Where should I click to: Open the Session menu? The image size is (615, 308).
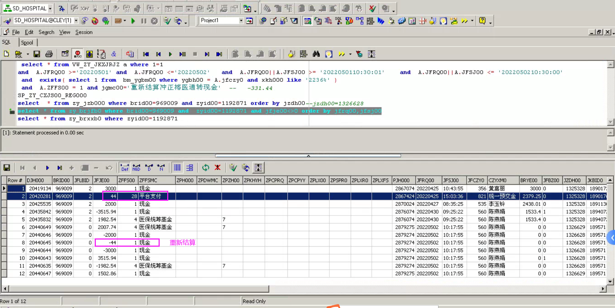pos(84,32)
